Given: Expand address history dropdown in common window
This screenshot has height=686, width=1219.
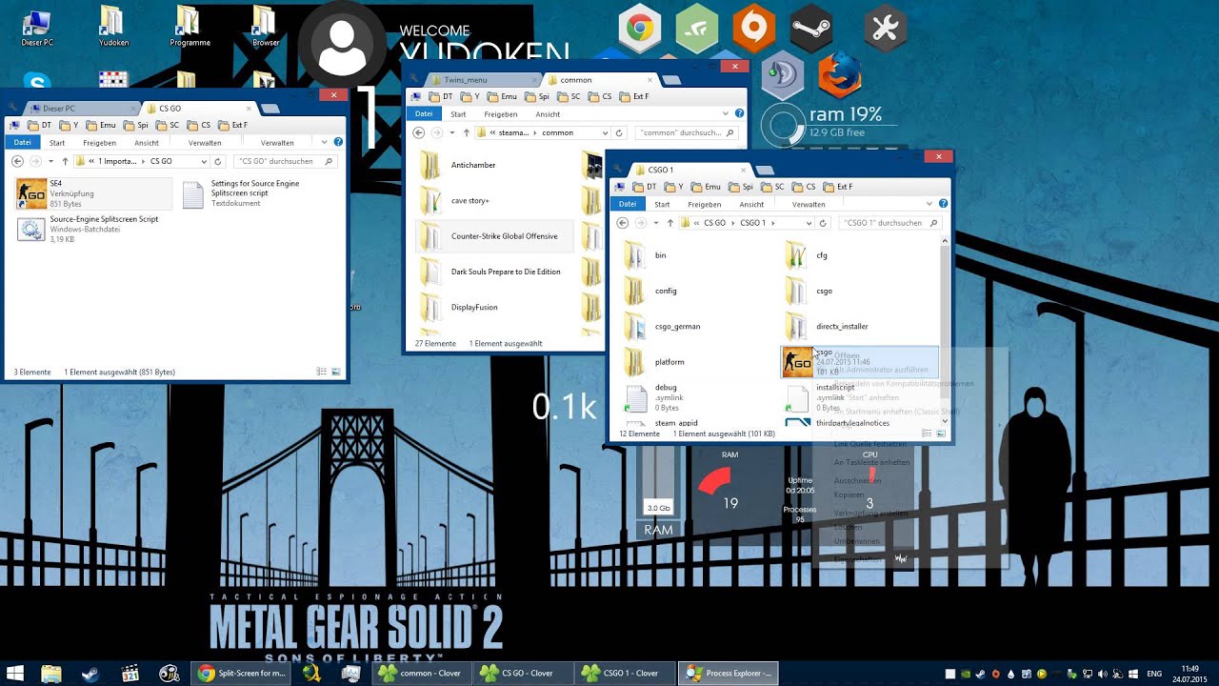Looking at the screenshot, I should [x=606, y=133].
